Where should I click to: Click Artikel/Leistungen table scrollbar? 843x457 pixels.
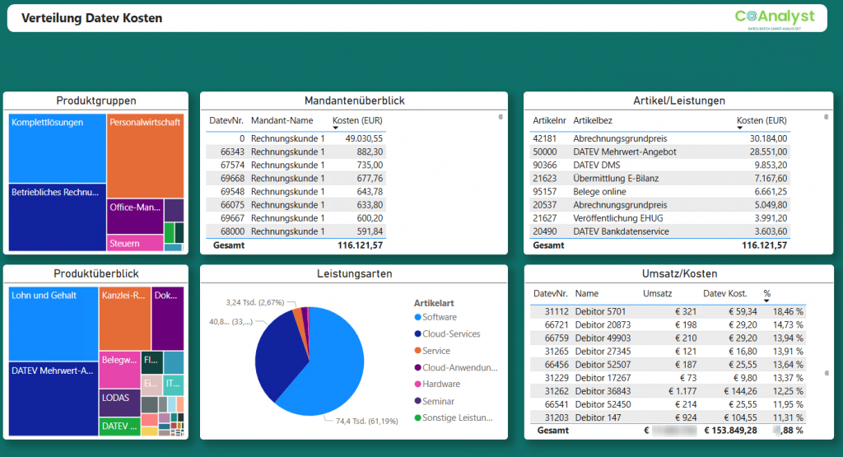[827, 117]
